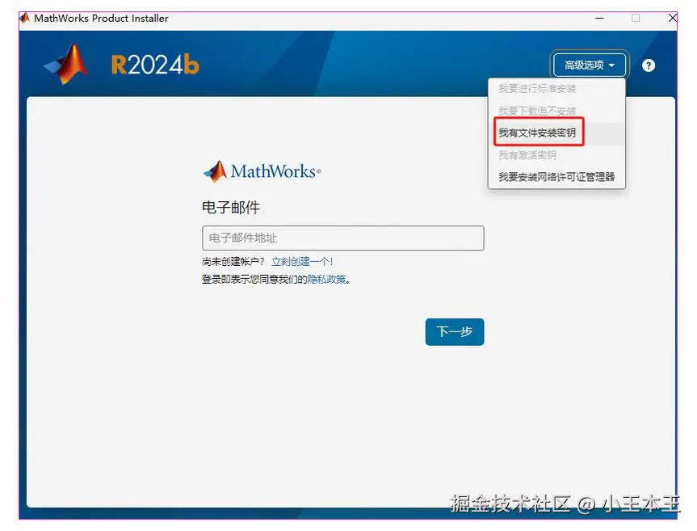Click 我要进行标准安装 menu entry
Screen dimensions: 697x531
[x=538, y=89]
